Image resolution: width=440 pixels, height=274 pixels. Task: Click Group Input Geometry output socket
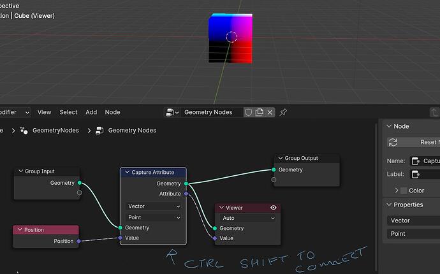[x=80, y=183]
